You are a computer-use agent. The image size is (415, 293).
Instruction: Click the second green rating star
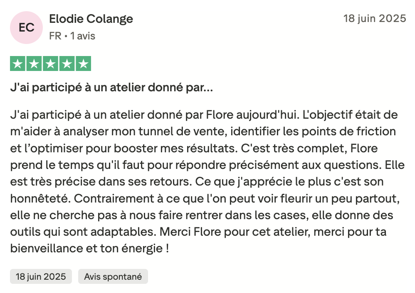(x=34, y=63)
